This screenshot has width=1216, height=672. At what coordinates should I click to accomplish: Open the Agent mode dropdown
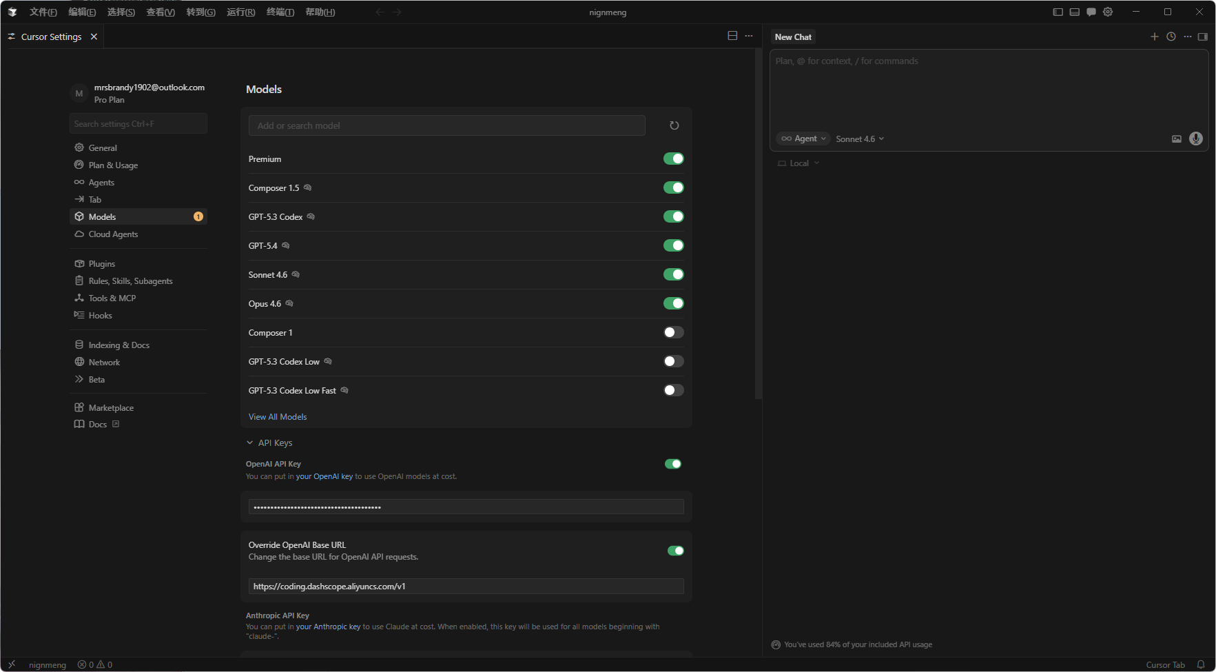pos(803,139)
